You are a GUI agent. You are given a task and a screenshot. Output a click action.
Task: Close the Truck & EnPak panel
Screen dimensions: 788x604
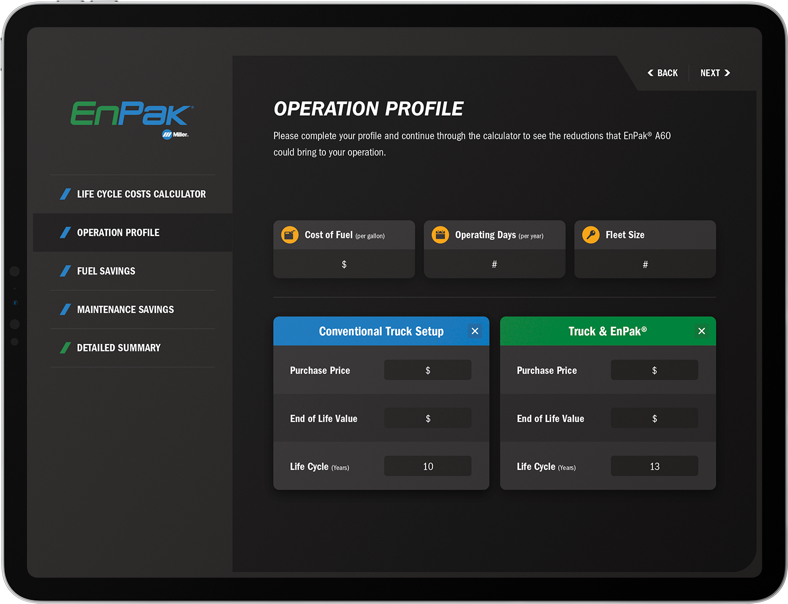coord(701,331)
